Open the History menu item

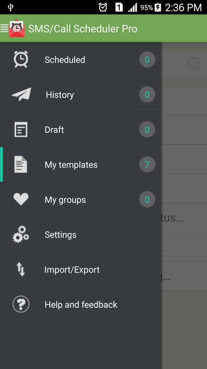tap(81, 94)
